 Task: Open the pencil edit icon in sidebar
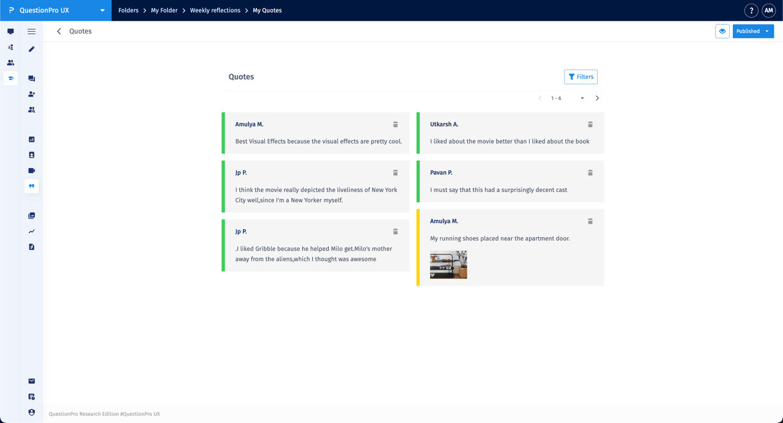(32, 49)
